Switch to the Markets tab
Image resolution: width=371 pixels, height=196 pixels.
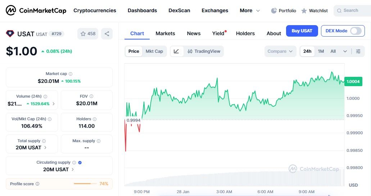click(x=165, y=33)
